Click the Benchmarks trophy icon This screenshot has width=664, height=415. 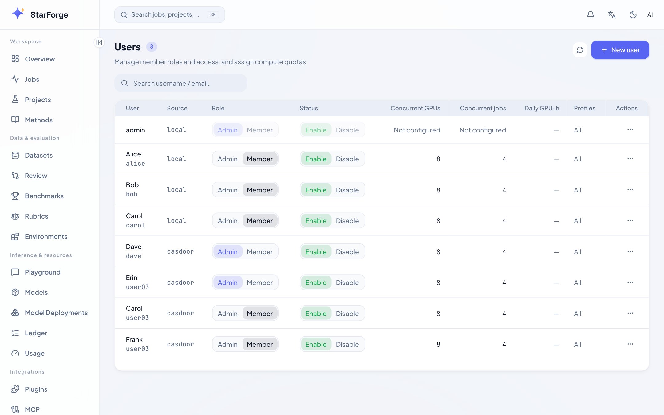(x=15, y=196)
